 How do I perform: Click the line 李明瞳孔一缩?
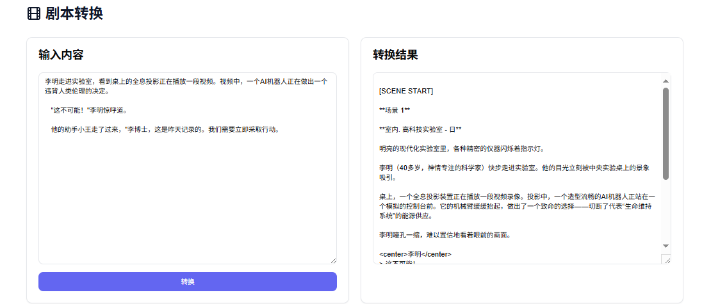tap(445, 235)
